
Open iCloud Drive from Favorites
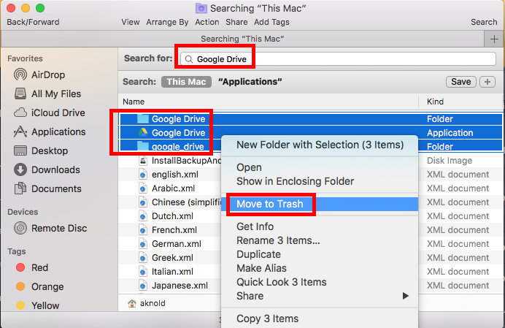pyautogui.click(x=58, y=112)
